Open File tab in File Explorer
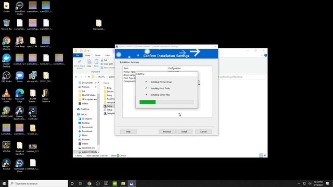 pos(78,56)
